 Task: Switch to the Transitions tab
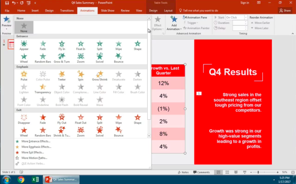[67, 11]
